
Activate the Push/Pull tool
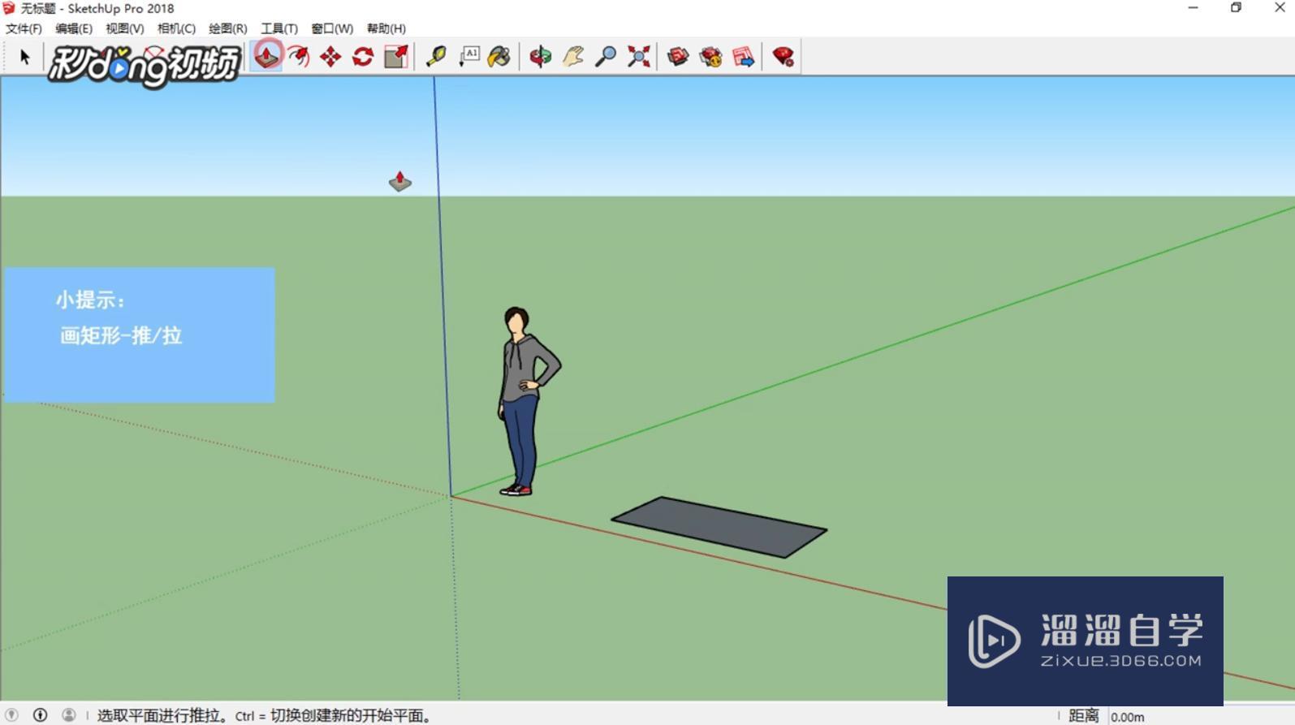click(x=266, y=56)
